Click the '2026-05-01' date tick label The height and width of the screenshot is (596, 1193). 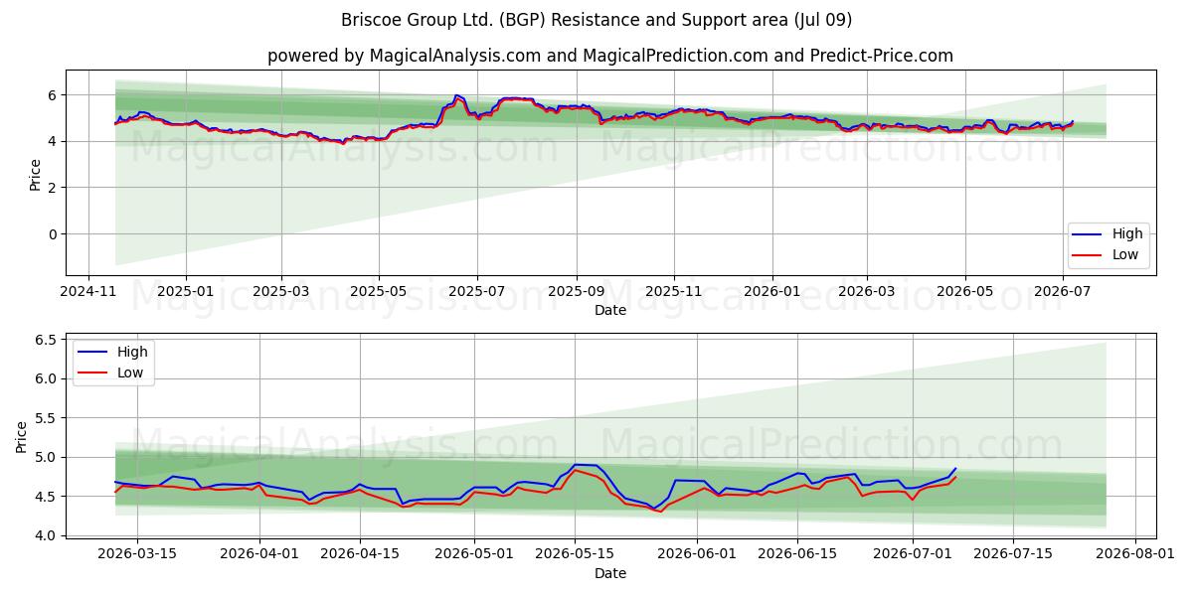coord(474,554)
